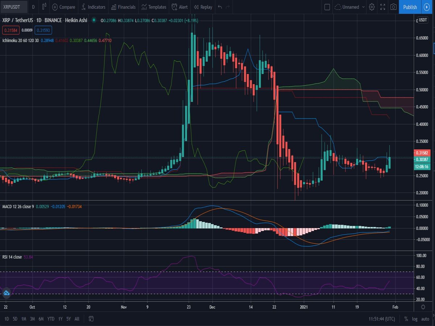Click the Compare symbols button

(x=63, y=7)
